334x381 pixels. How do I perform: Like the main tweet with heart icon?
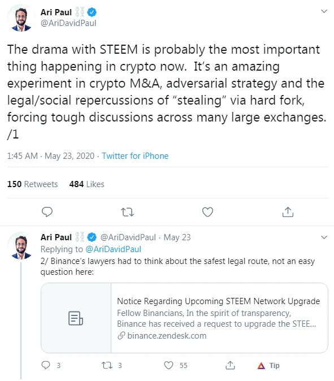tap(207, 212)
